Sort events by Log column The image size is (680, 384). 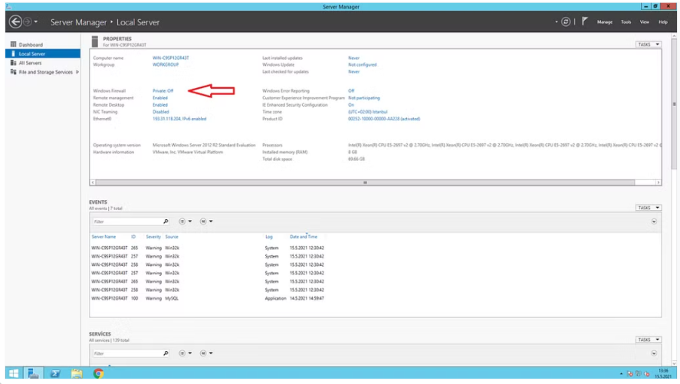269,237
